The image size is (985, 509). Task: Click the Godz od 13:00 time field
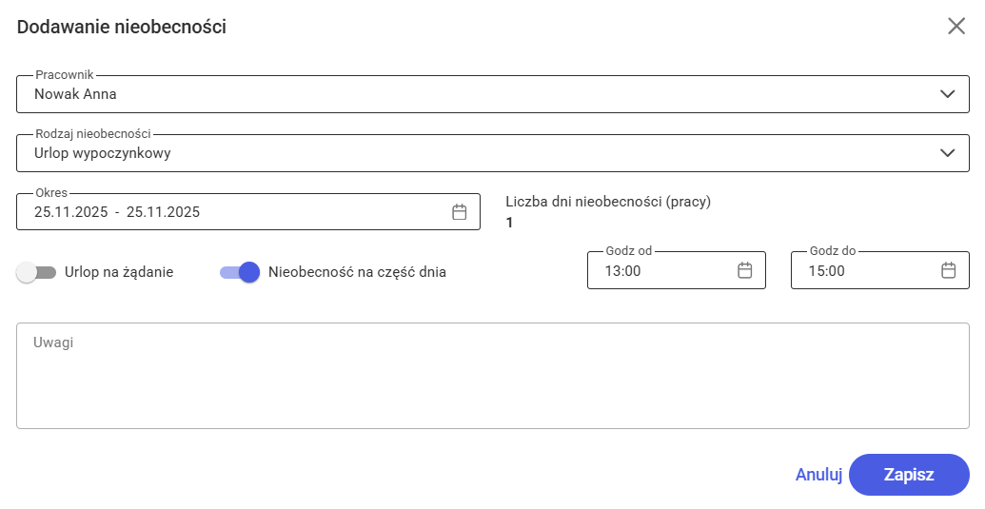657,270
